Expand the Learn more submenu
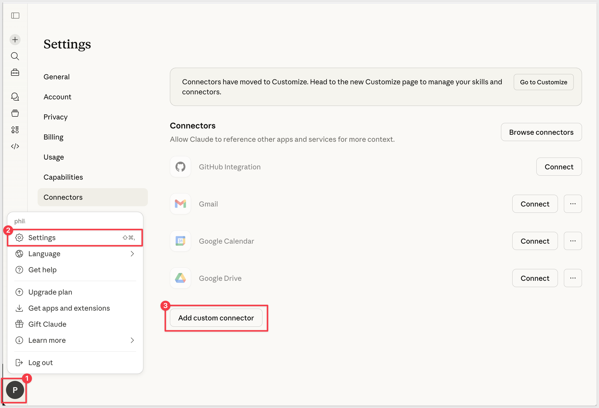The width and height of the screenshot is (599, 408). 75,340
